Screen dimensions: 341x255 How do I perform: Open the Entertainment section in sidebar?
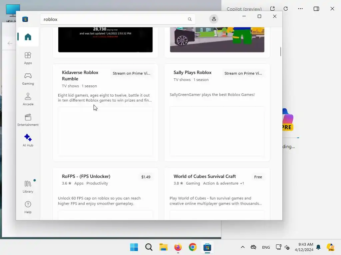[x=28, y=120]
